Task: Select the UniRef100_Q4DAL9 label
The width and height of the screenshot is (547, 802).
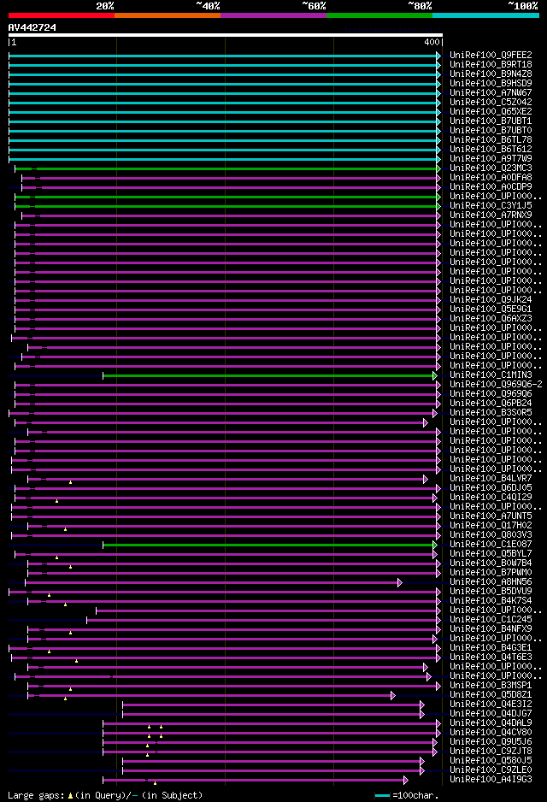Action: 491,723
